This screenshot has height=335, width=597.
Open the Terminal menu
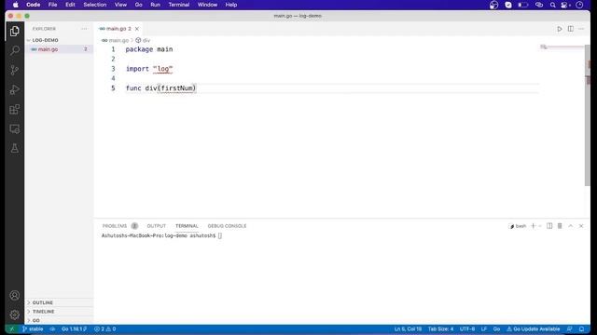179,5
